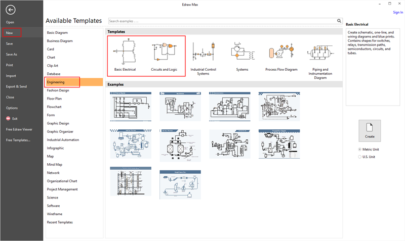Select Form category
The height and width of the screenshot is (241, 405).
51,115
